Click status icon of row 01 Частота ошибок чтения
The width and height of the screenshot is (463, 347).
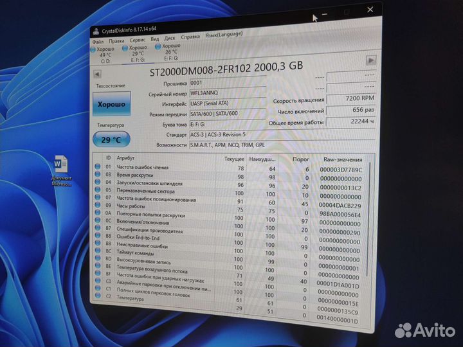tap(98, 166)
